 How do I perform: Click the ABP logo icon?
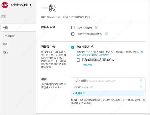click(5, 5)
